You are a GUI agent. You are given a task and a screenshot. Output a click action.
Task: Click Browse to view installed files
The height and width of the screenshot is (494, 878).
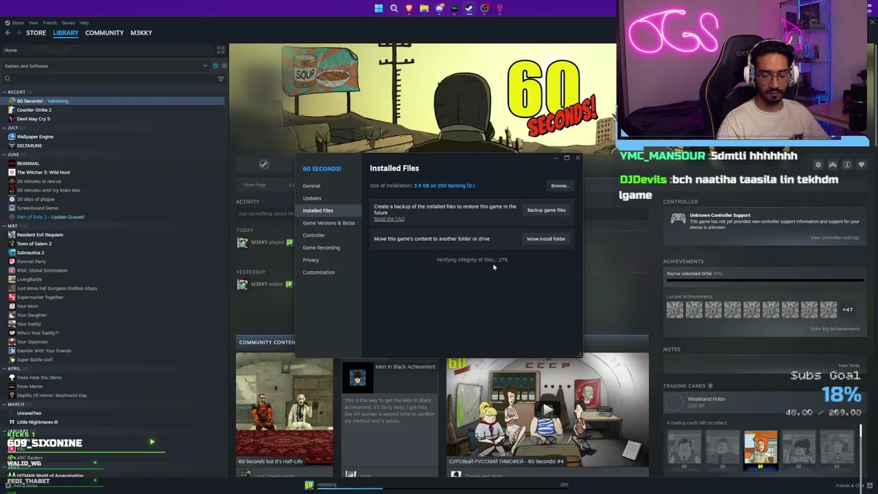[x=560, y=186]
